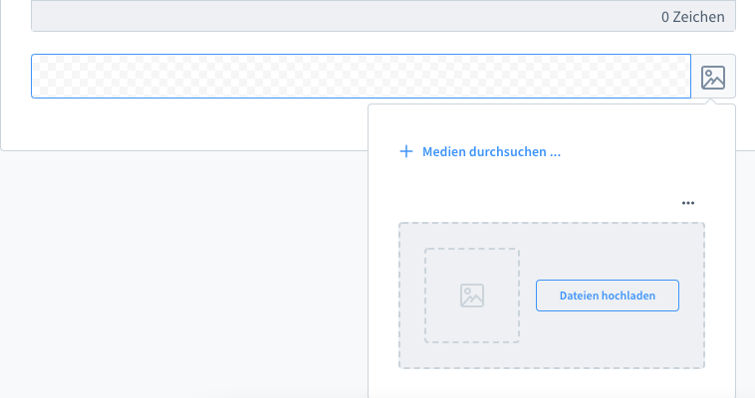Click the 0 Zeichen character counter

pos(692,17)
